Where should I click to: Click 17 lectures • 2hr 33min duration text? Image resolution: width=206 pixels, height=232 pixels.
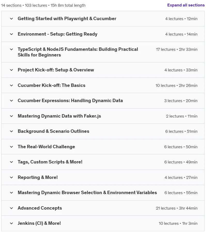point(177,49)
